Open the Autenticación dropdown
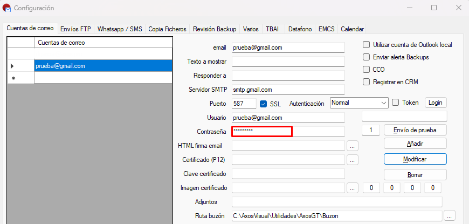Image resolution: width=469 pixels, height=224 pixels. tap(359, 103)
